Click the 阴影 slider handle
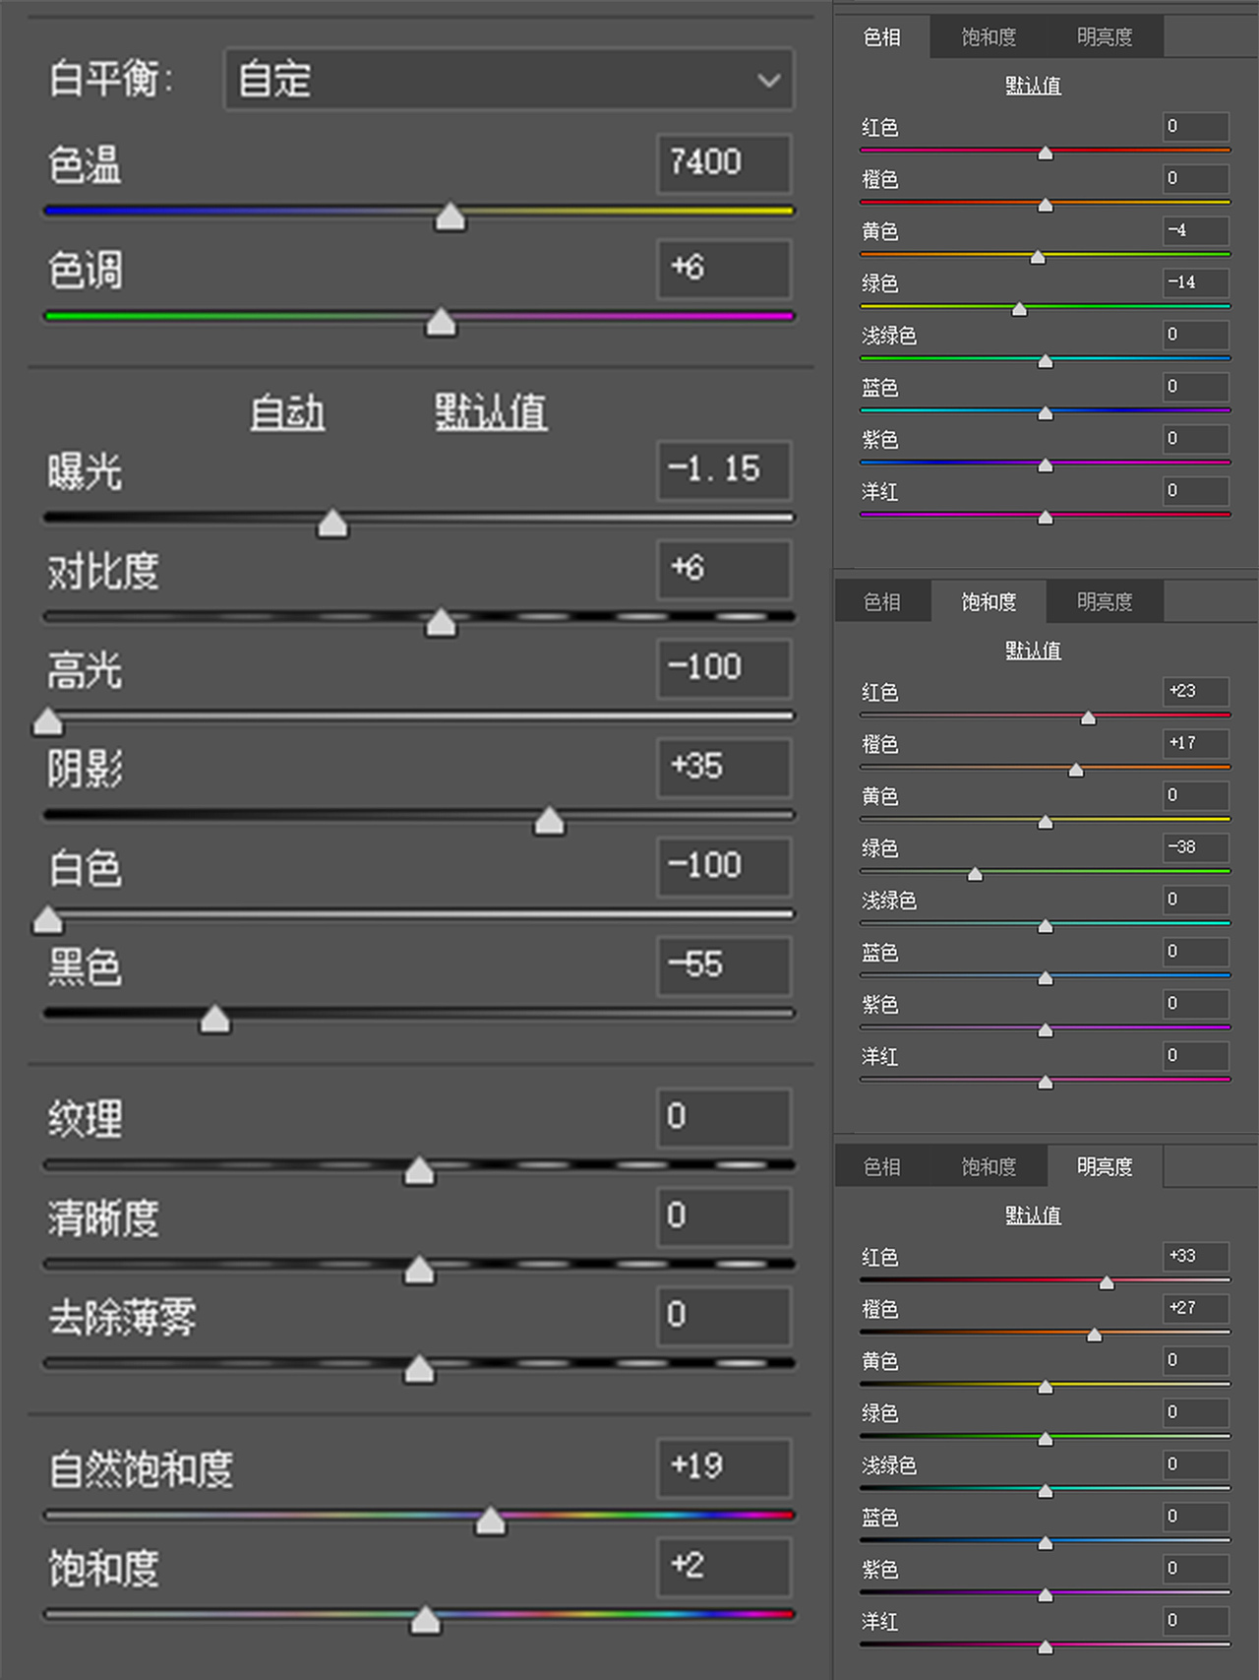1259x1680 pixels. 549,821
